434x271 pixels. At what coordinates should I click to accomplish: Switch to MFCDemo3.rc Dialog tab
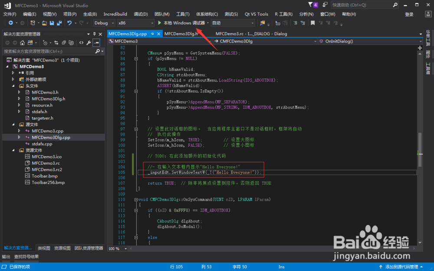251,34
